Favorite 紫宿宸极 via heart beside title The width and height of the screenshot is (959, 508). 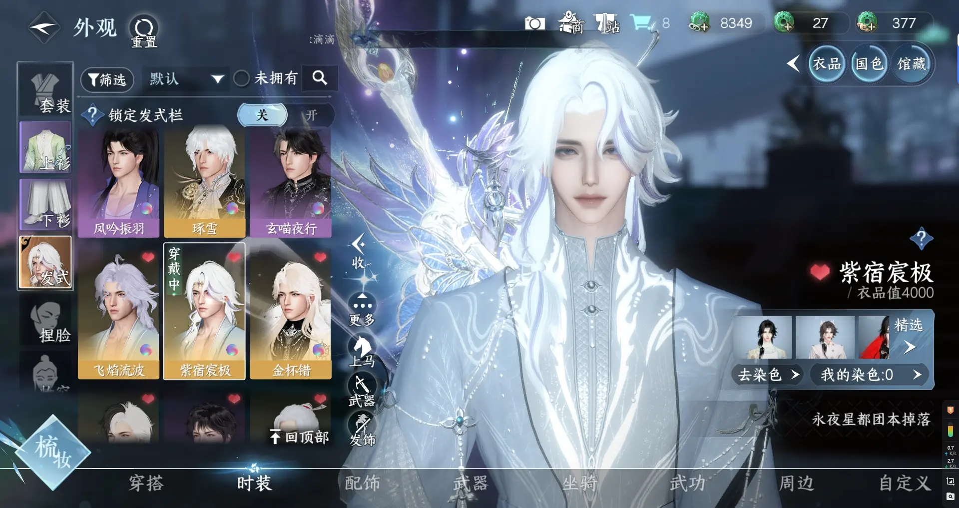coord(820,272)
